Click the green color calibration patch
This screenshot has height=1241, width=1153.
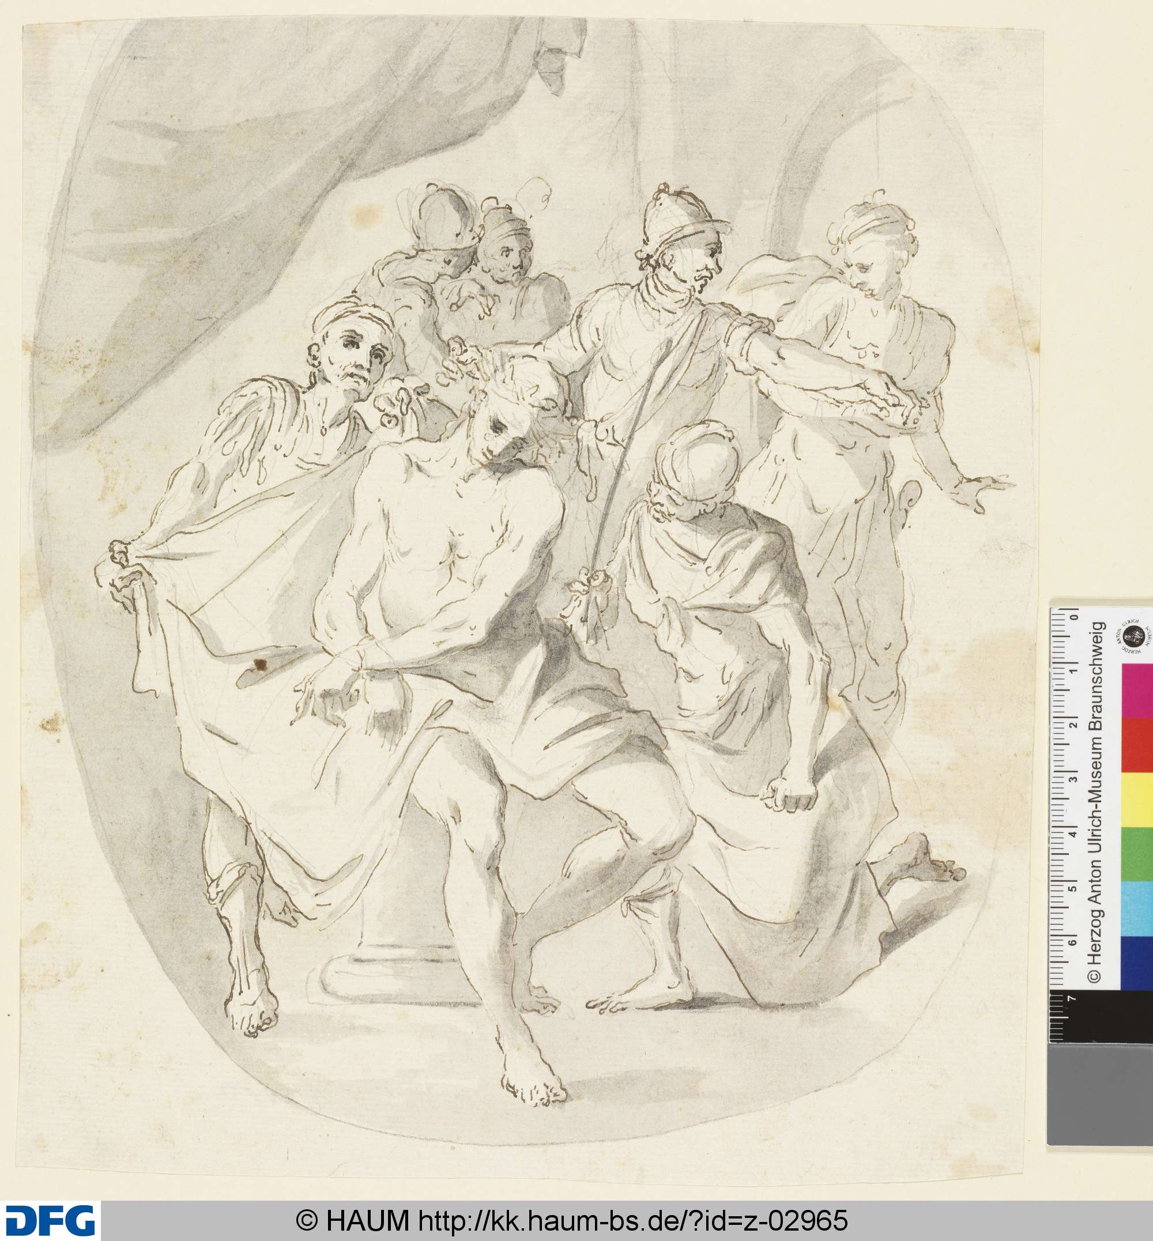click(x=1138, y=853)
